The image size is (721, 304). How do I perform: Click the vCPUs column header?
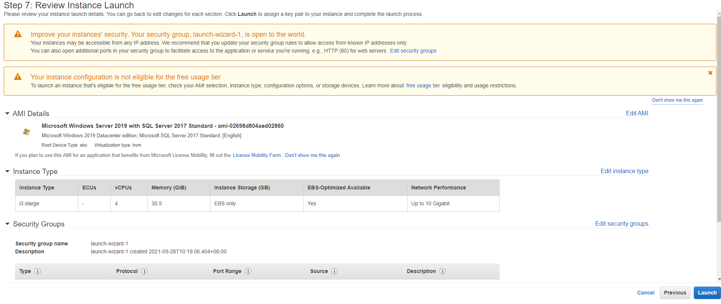[x=129, y=188]
